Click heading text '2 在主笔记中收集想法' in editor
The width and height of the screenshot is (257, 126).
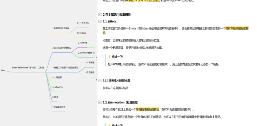117,15
